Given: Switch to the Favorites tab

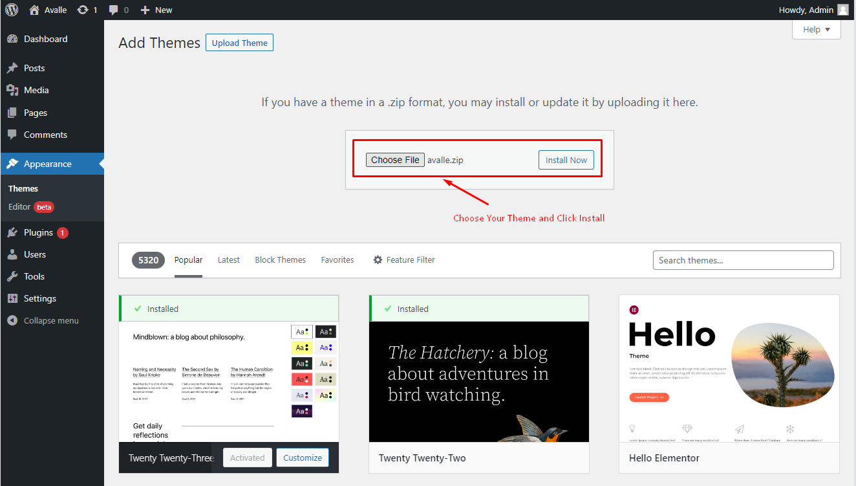Looking at the screenshot, I should click(x=337, y=260).
